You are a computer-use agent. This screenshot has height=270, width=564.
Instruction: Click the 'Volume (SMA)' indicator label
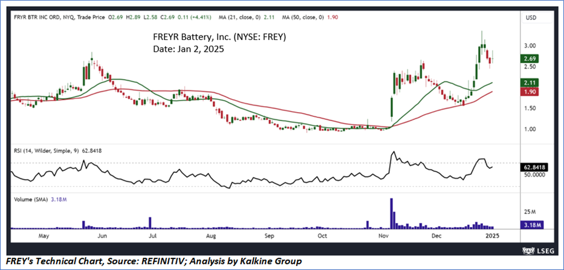coord(30,199)
